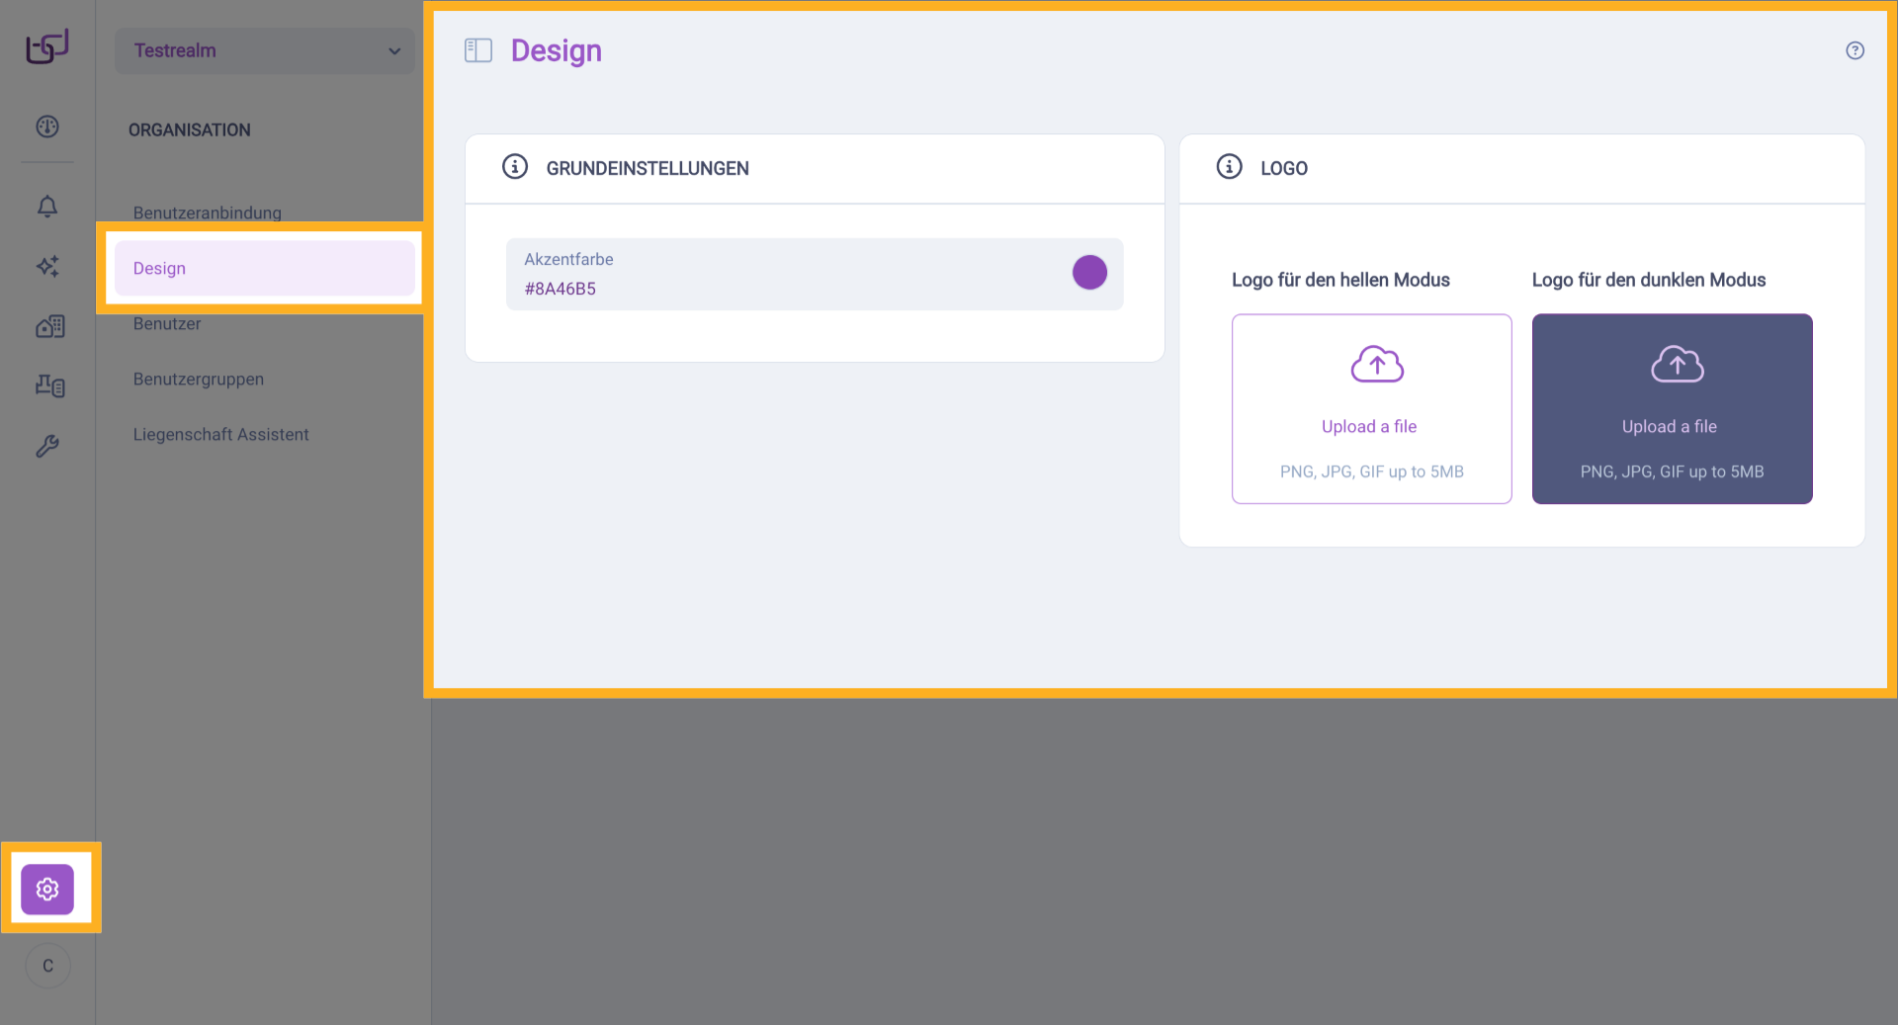Open the help question mark icon
The image size is (1898, 1025).
[x=1855, y=50]
